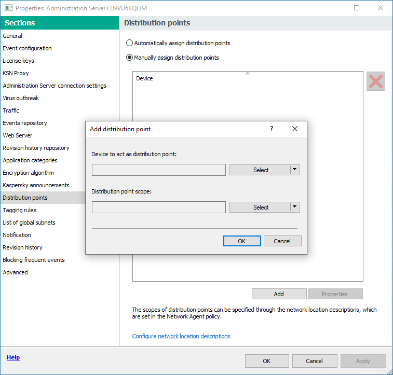Click the red X delete icon

[375, 81]
